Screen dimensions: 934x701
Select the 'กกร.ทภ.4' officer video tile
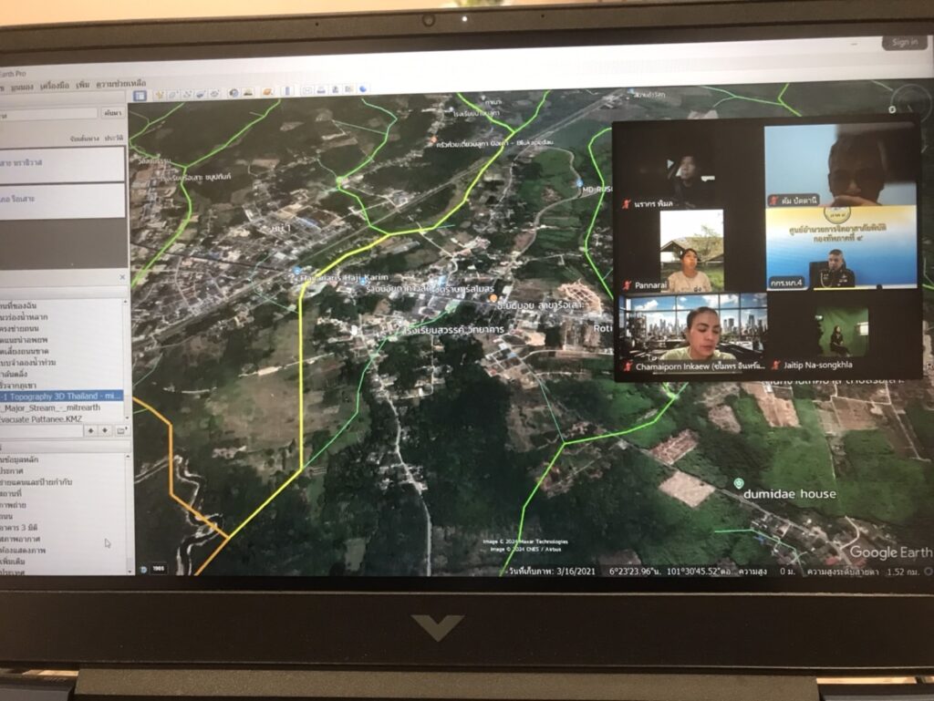pos(841,249)
